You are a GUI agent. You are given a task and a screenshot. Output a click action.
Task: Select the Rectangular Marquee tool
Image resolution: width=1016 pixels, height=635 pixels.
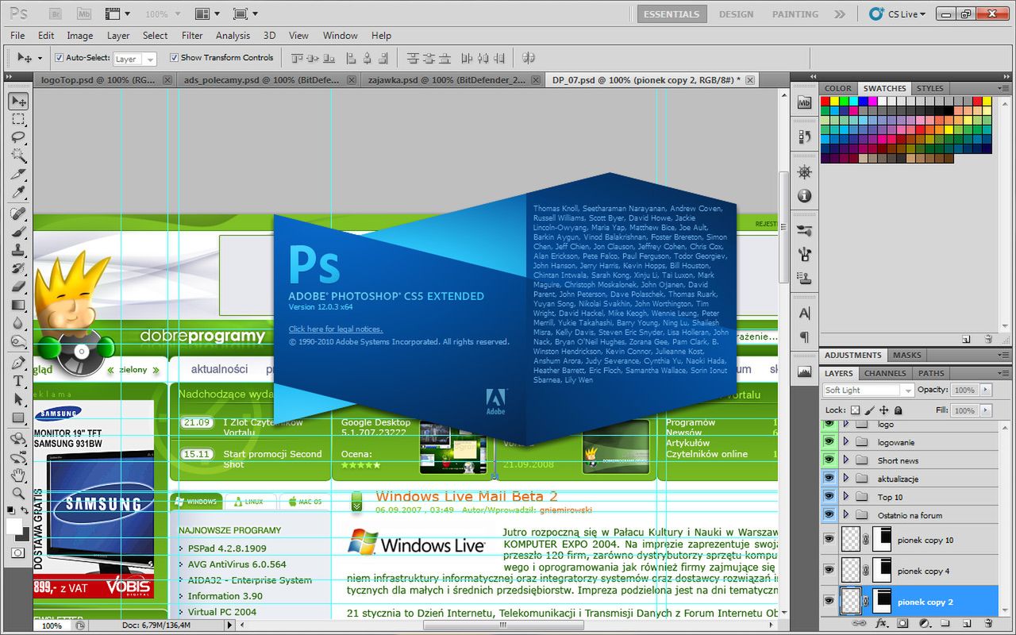click(x=18, y=120)
